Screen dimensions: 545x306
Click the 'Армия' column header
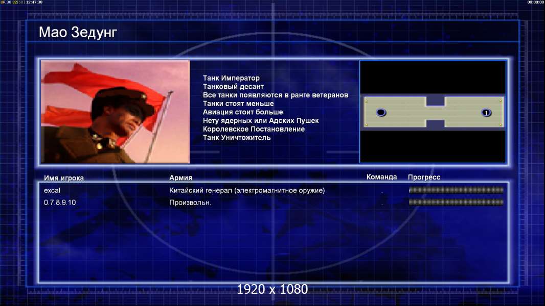point(180,177)
